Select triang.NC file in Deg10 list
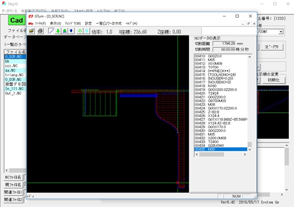294x207 pixels. click(x=15, y=75)
